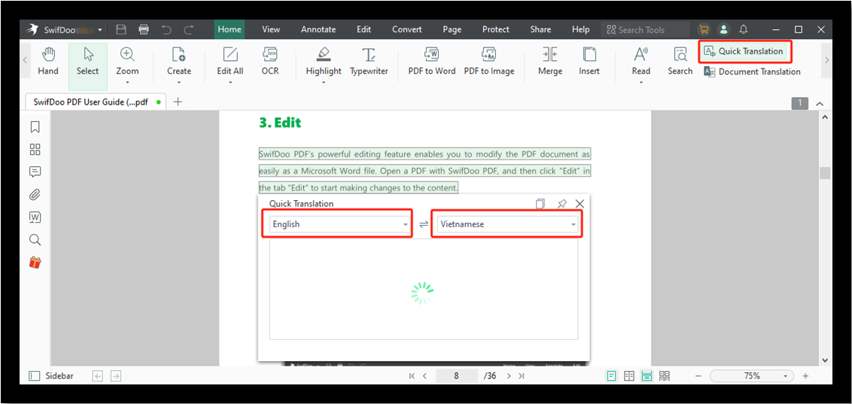This screenshot has height=404, width=852.
Task: Select the Typewriter tool
Action: point(369,61)
